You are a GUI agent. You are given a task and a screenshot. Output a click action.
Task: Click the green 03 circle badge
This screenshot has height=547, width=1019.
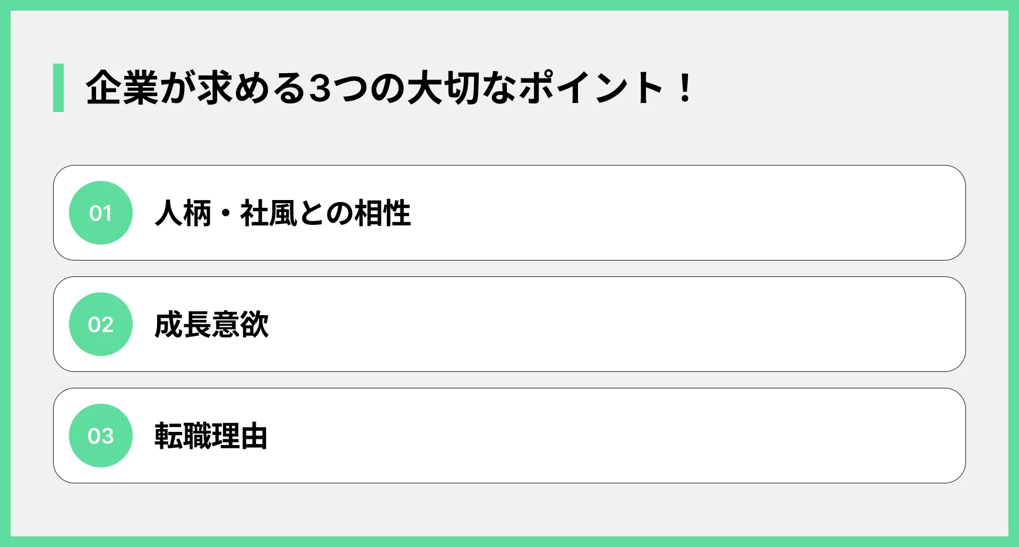tap(101, 436)
